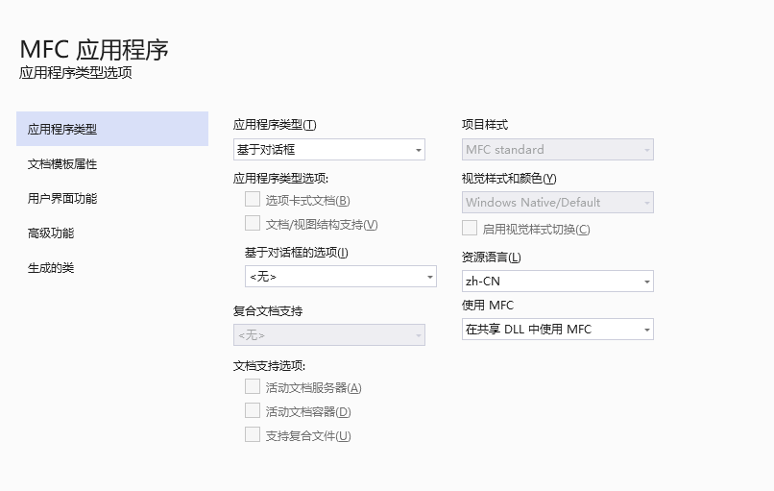The image size is (774, 491).
Task: Enable the 支持复合文件 checkbox
Action: [x=253, y=435]
